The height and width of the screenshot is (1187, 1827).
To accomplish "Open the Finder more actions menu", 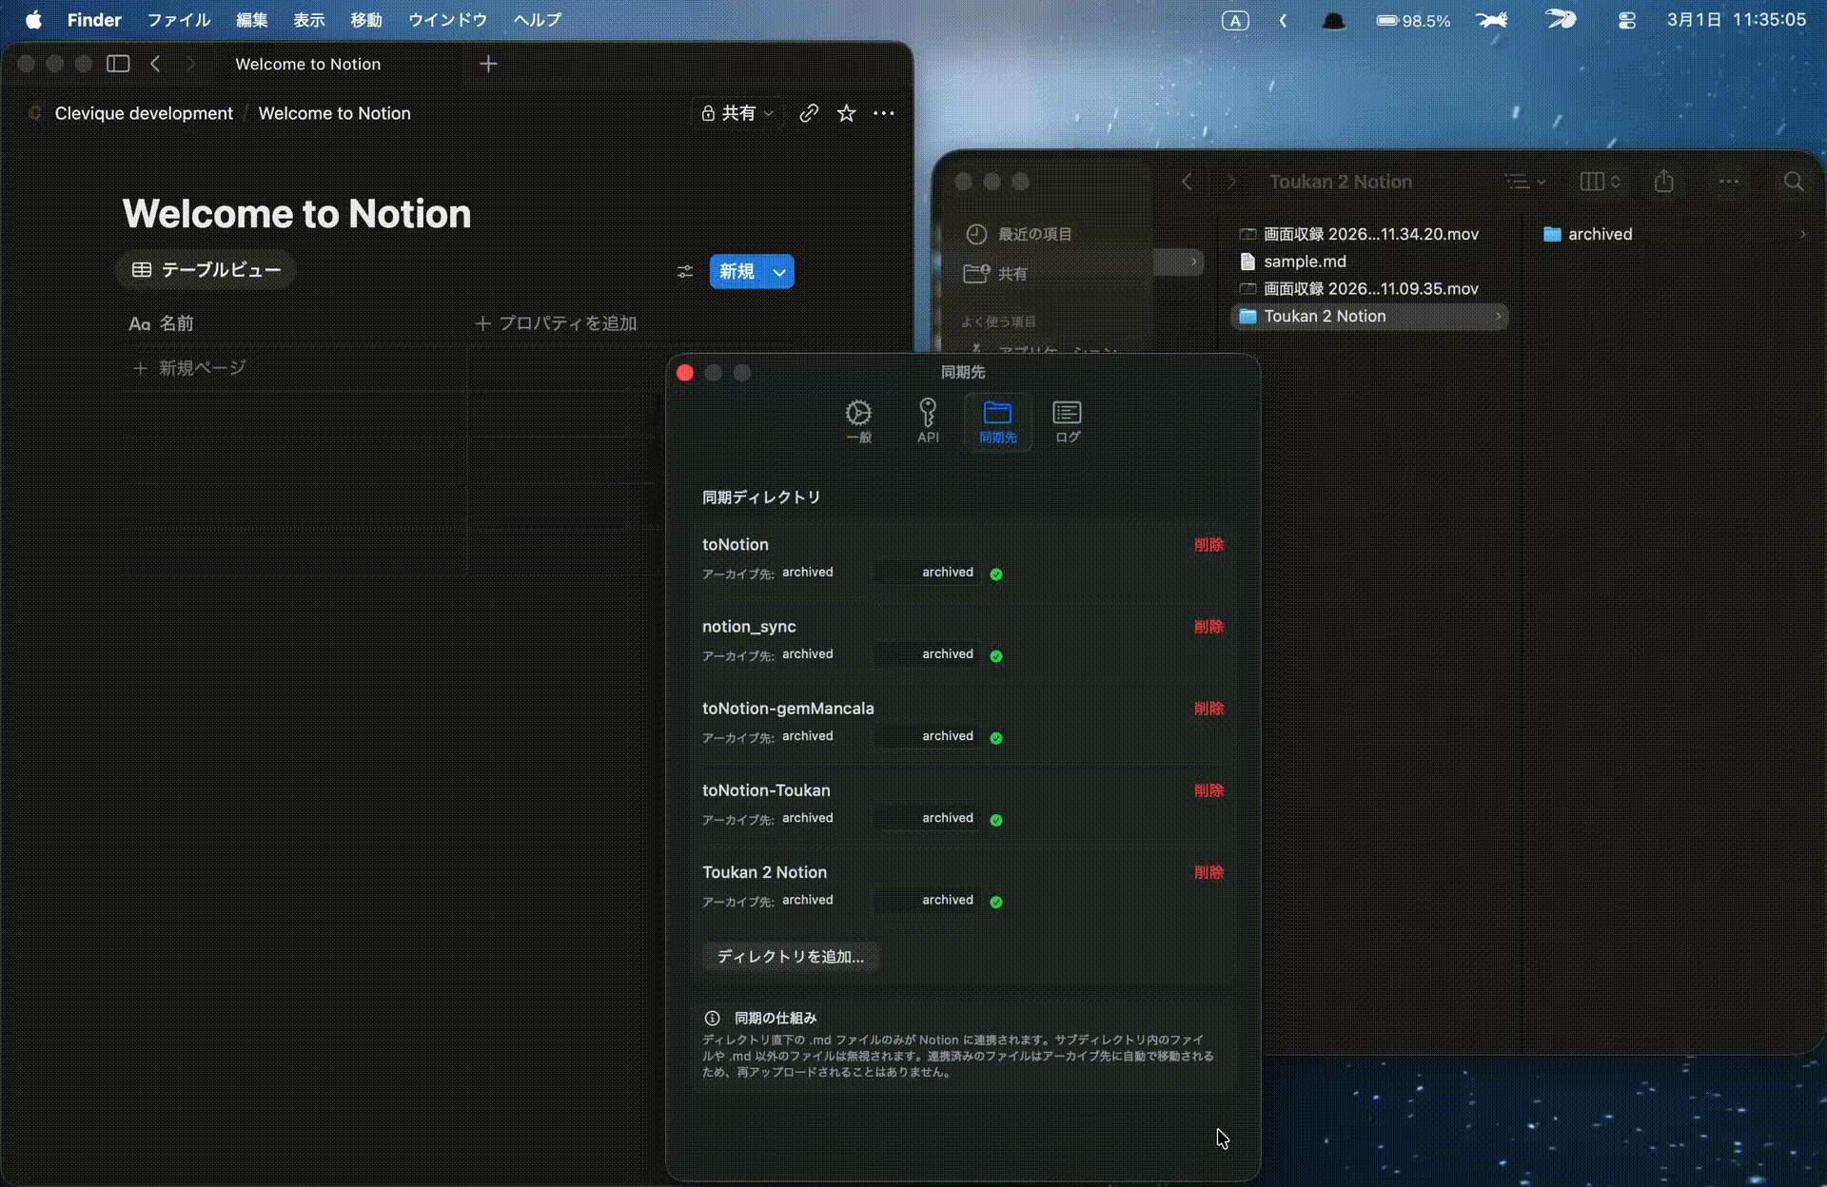I will pos(1729,182).
